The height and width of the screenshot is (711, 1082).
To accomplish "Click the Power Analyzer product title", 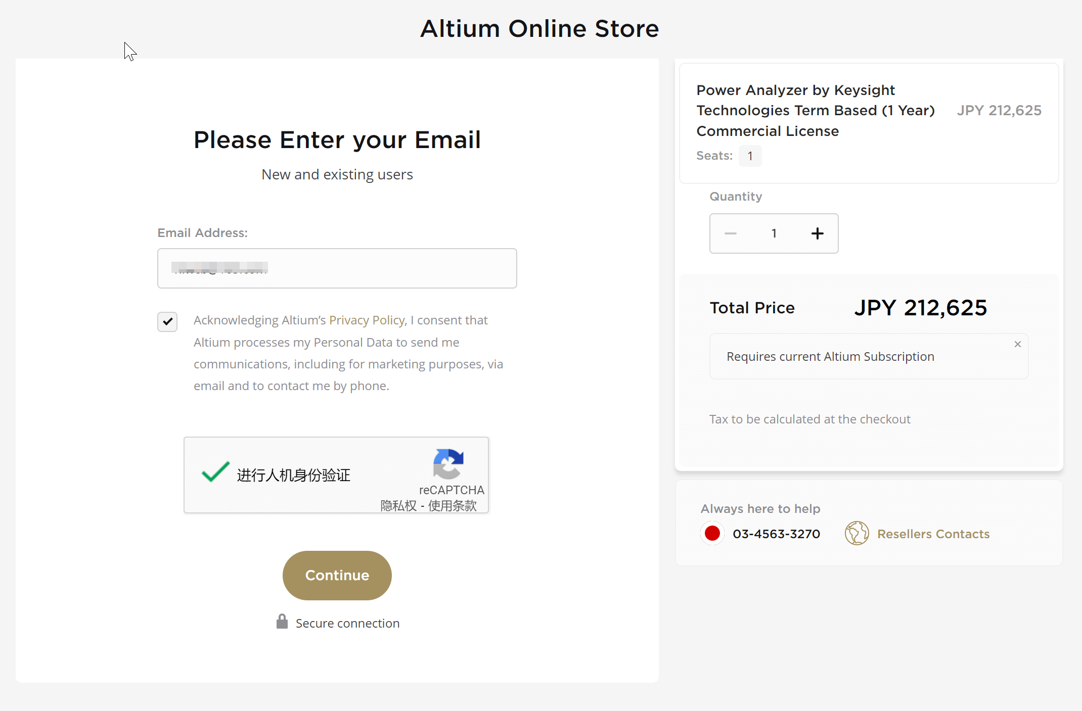I will (815, 111).
